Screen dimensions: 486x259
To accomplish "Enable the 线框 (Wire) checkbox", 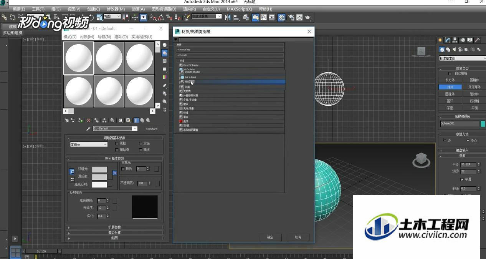I will point(117,143).
